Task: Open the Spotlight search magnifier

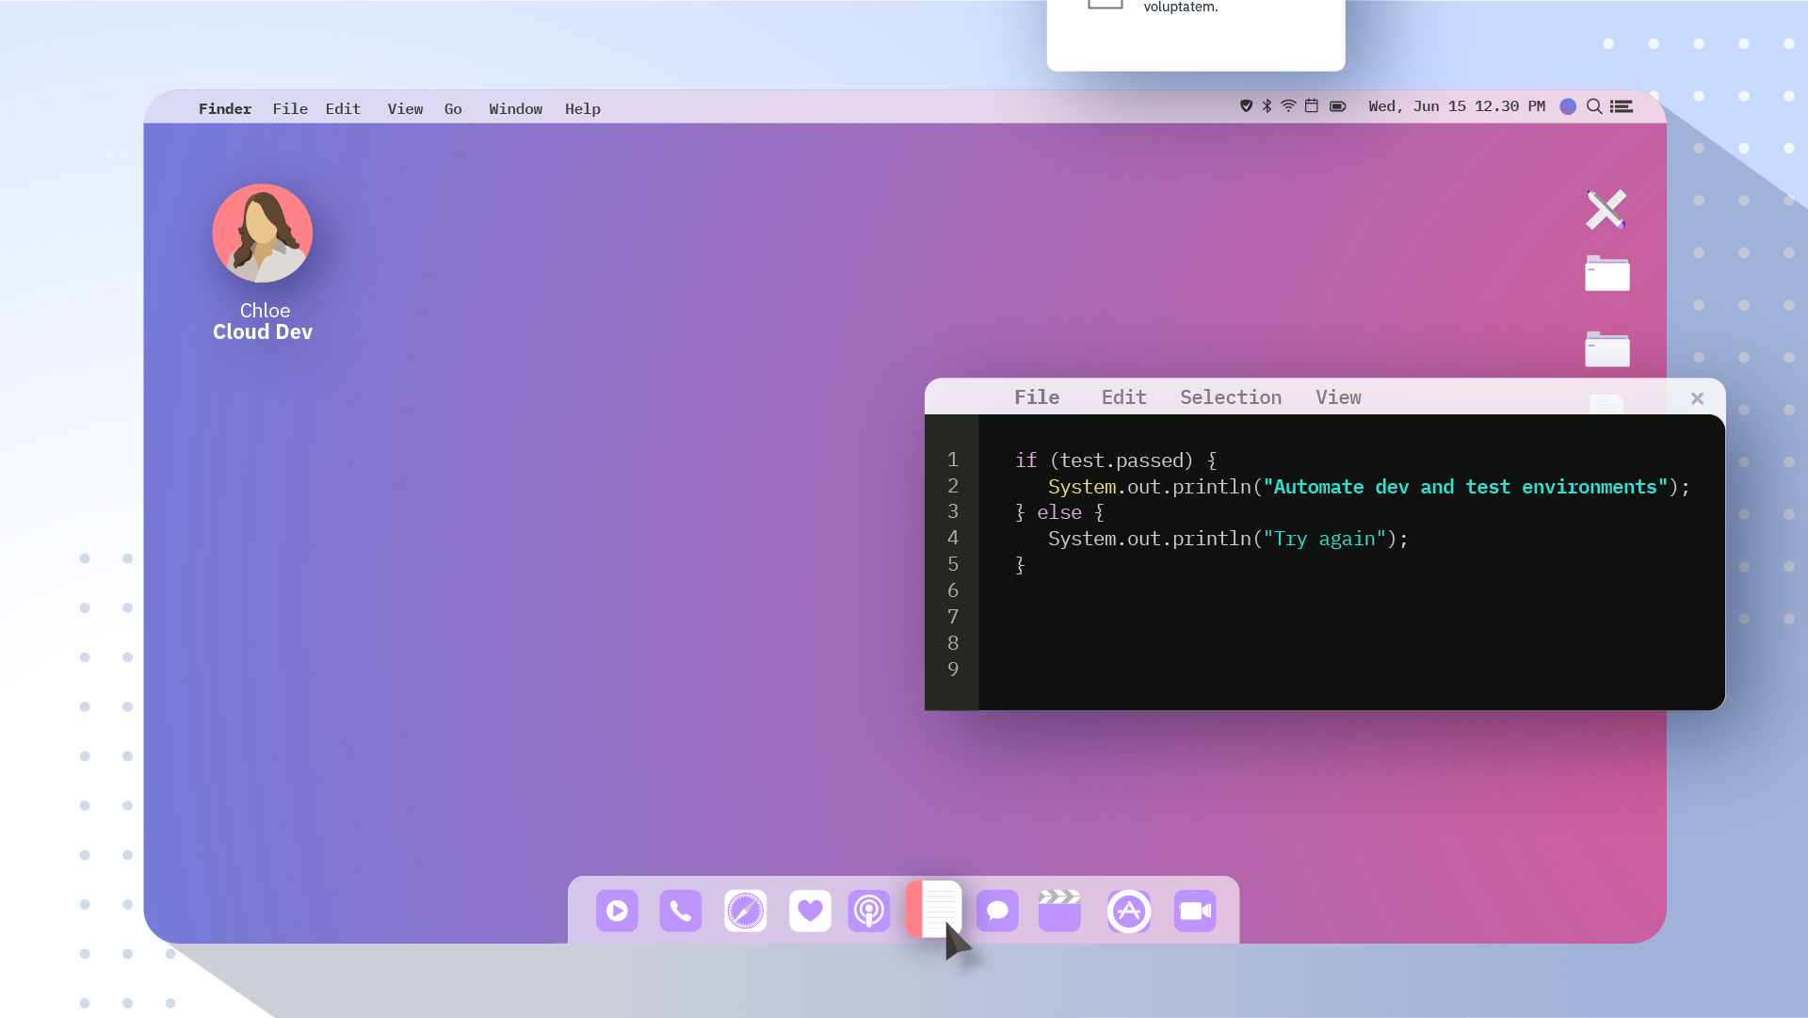Action: pyautogui.click(x=1593, y=106)
